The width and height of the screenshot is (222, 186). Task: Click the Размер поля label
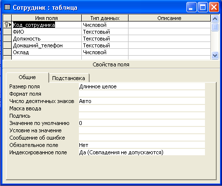click(x=24, y=86)
